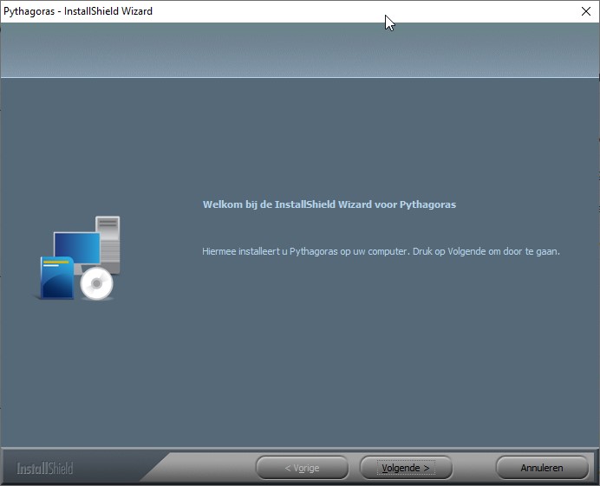Image resolution: width=600 pixels, height=486 pixels.
Task: Click the Annuleren button to cancel setup
Action: click(542, 468)
